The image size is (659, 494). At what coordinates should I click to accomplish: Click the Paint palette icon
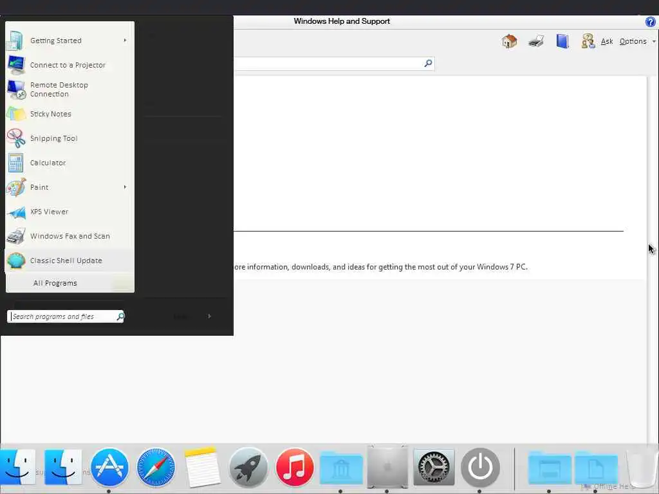click(16, 187)
